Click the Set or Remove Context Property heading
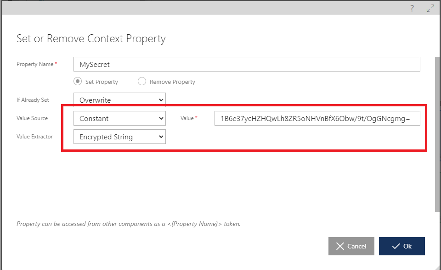441x270 pixels. [91, 39]
